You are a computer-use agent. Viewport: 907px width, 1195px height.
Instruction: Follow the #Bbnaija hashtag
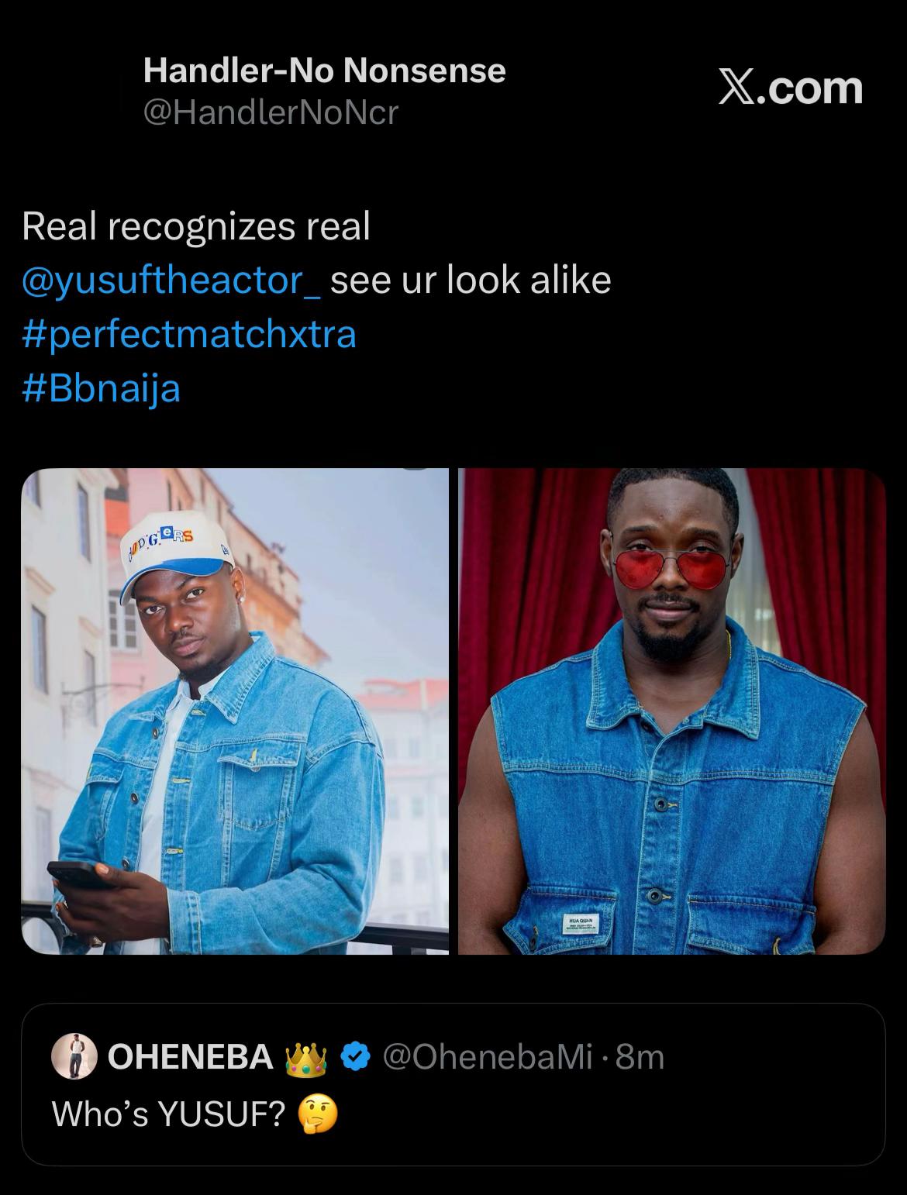click(101, 388)
